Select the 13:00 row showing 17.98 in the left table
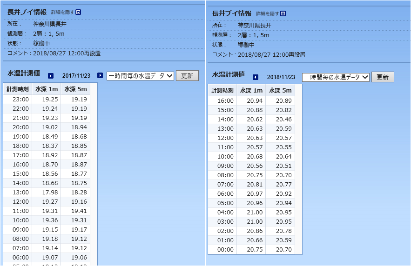This screenshot has height=266, width=411. tap(47, 192)
